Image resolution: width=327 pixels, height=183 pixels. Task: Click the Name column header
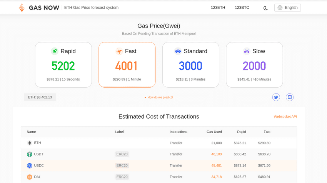tap(31, 132)
